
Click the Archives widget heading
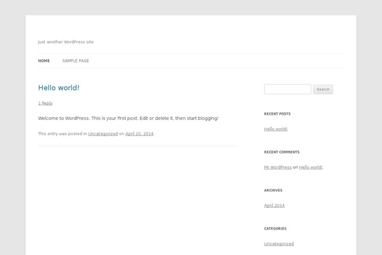(273, 191)
